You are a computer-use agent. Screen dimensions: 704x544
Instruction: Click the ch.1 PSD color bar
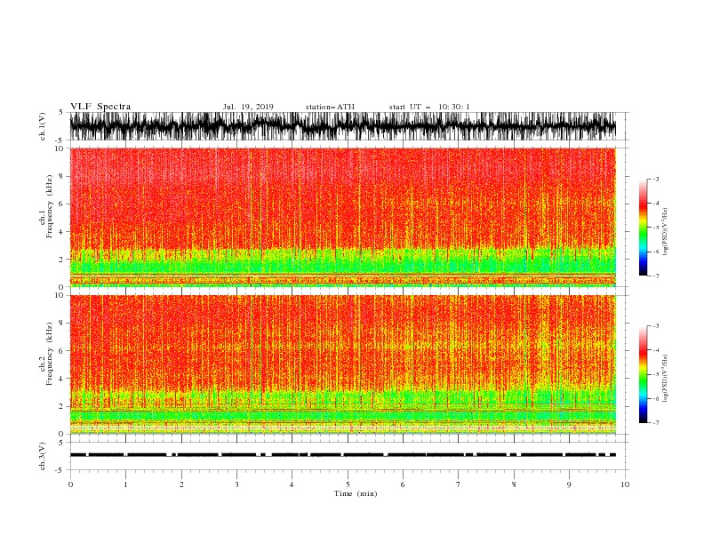click(643, 228)
